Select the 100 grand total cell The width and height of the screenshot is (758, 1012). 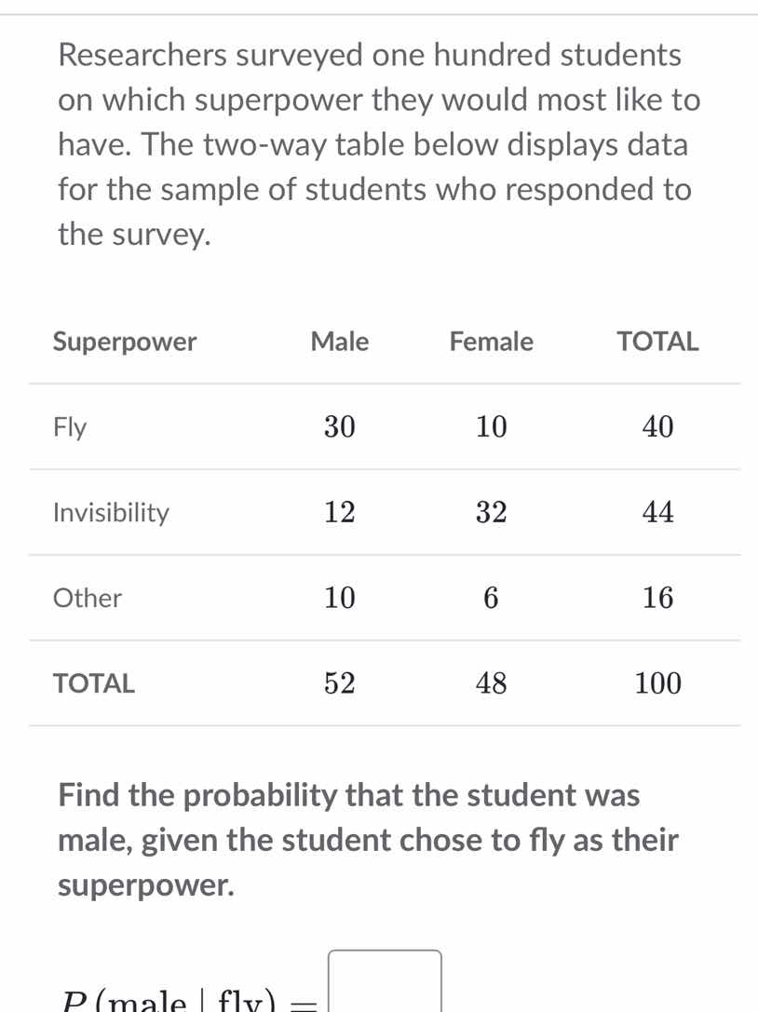657,683
